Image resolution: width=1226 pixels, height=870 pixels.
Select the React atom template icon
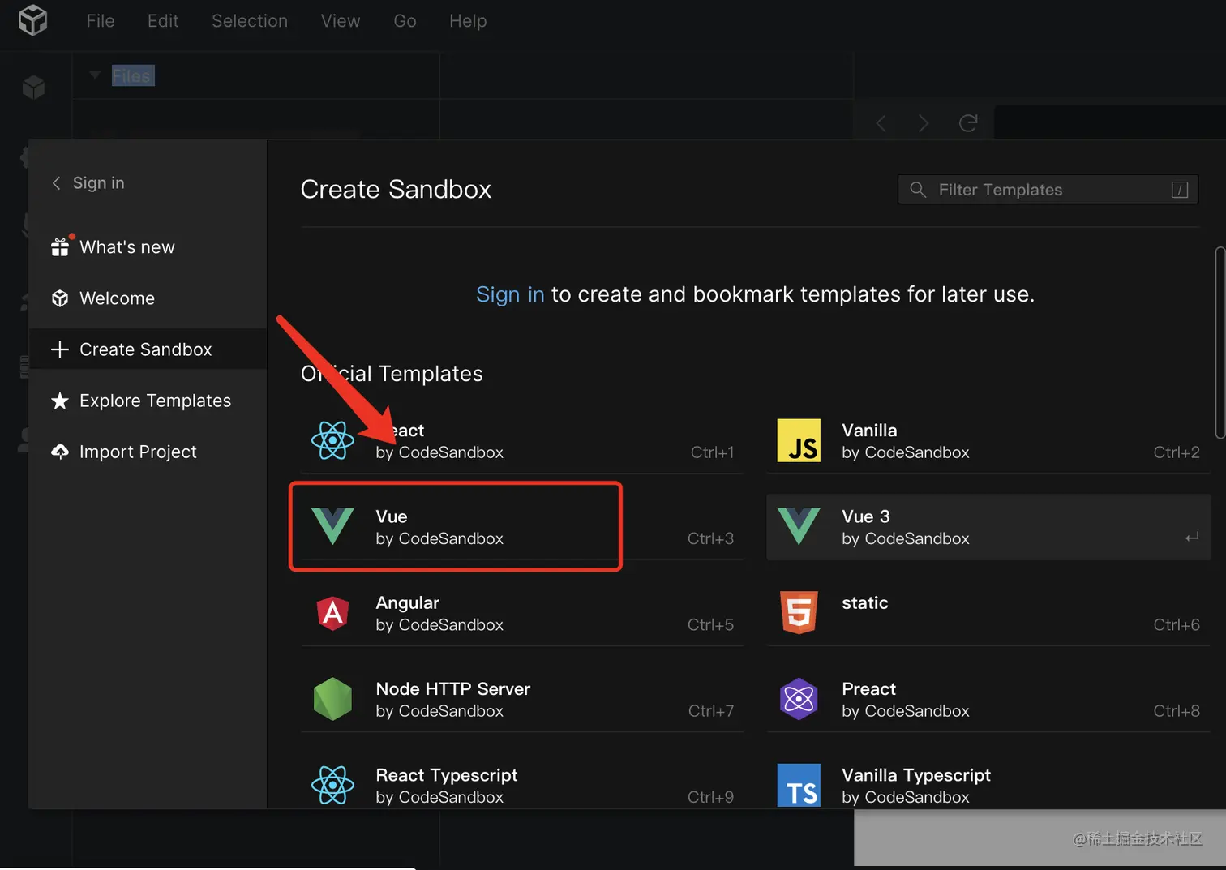point(332,441)
